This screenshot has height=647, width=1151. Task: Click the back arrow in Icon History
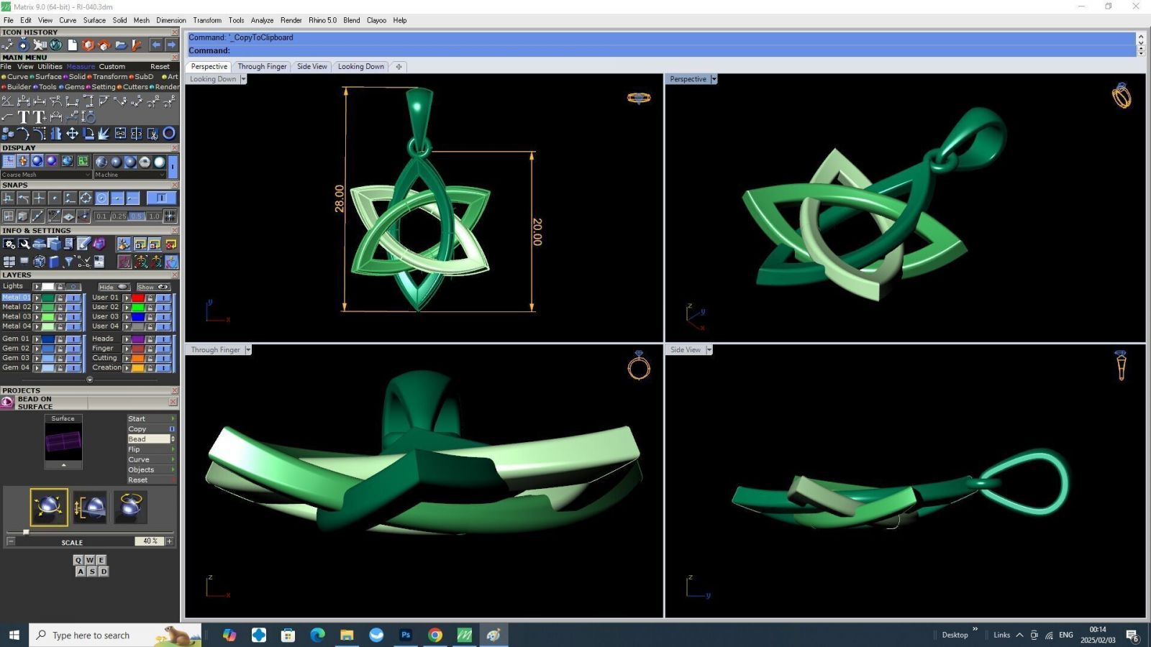tap(156, 45)
